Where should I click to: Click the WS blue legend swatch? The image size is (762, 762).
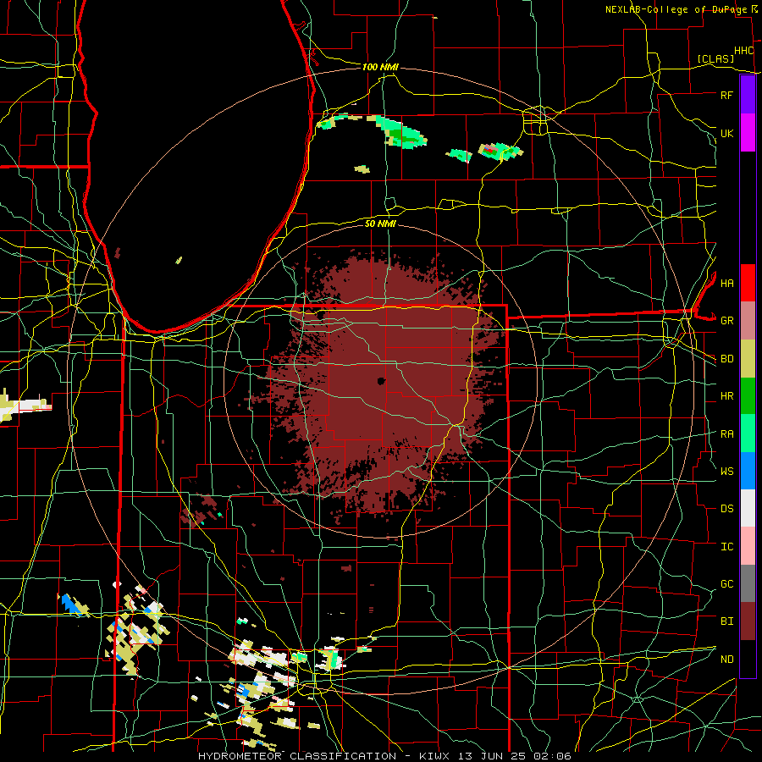click(x=748, y=471)
